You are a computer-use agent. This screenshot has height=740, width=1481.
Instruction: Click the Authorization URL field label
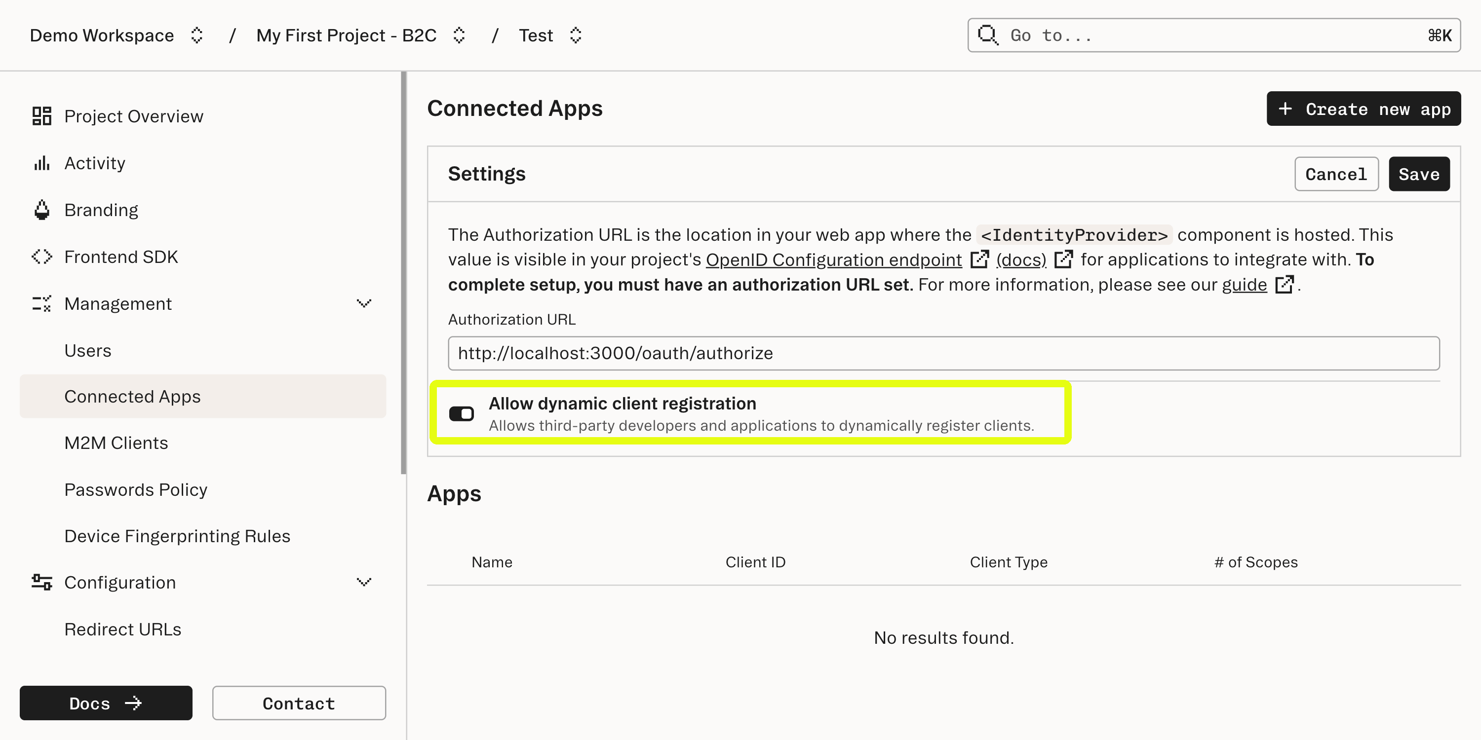[x=511, y=320]
